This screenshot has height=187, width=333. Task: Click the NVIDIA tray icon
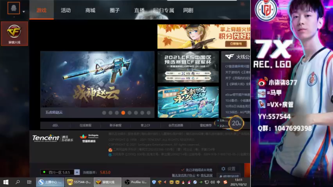pyautogui.click(x=201, y=182)
